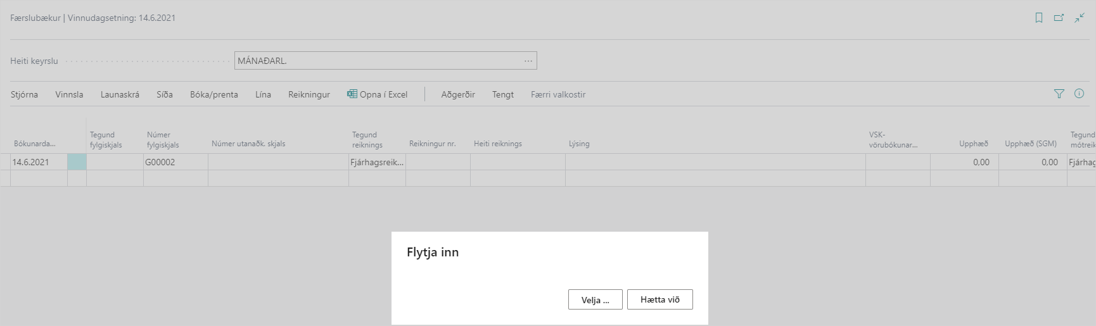Screen dimensions: 1096x326
Task: Toggle the filter pane funnel icon
Action: (1059, 94)
